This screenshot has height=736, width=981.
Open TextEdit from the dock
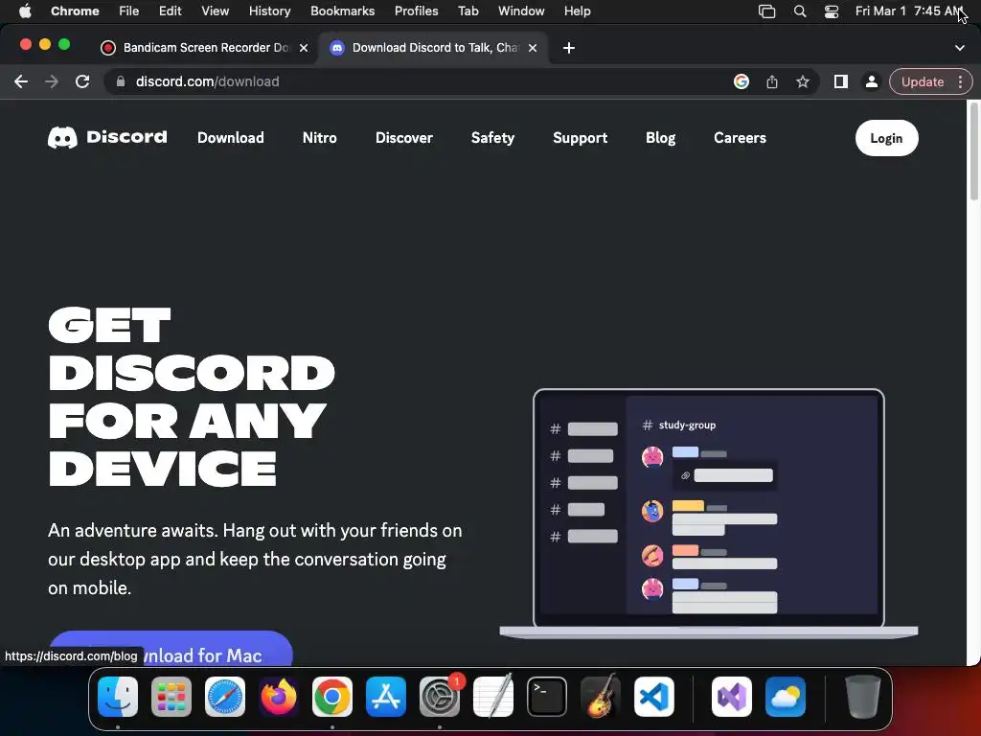[493, 697]
